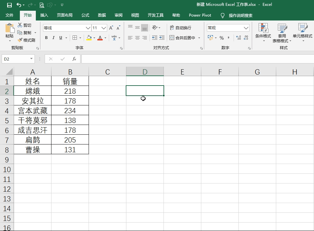Click Decrease Decimal icon

(246, 38)
